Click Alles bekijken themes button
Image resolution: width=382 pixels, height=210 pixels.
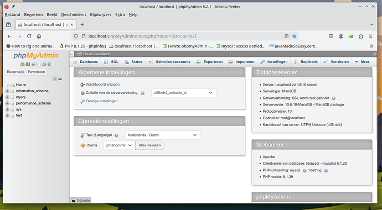pyautogui.click(x=149, y=145)
